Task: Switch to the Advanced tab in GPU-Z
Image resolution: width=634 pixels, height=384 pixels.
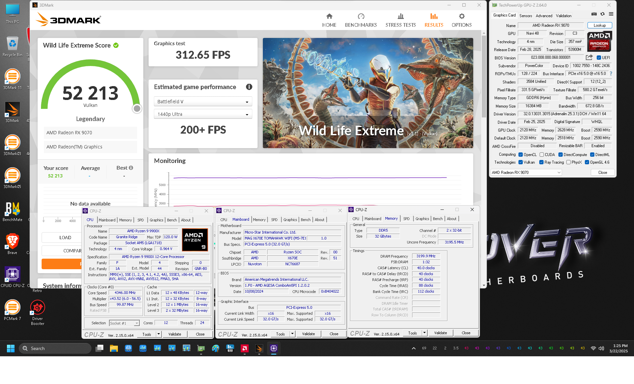Action: [544, 16]
